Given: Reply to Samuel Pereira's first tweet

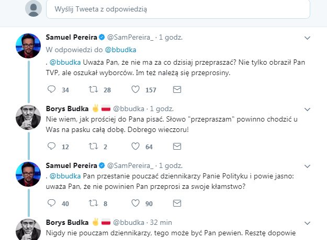Looking at the screenshot, I should pos(51,90).
